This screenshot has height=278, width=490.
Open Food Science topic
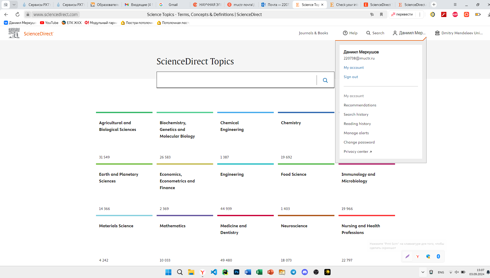point(306,188)
